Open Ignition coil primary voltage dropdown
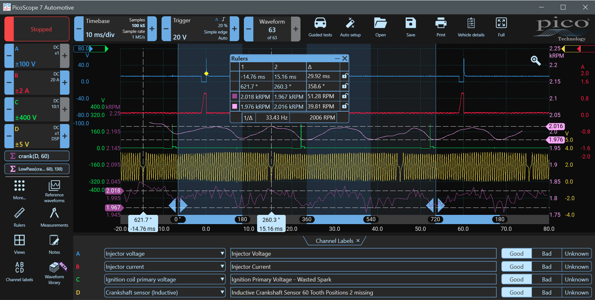This screenshot has height=300, width=595. point(222,279)
